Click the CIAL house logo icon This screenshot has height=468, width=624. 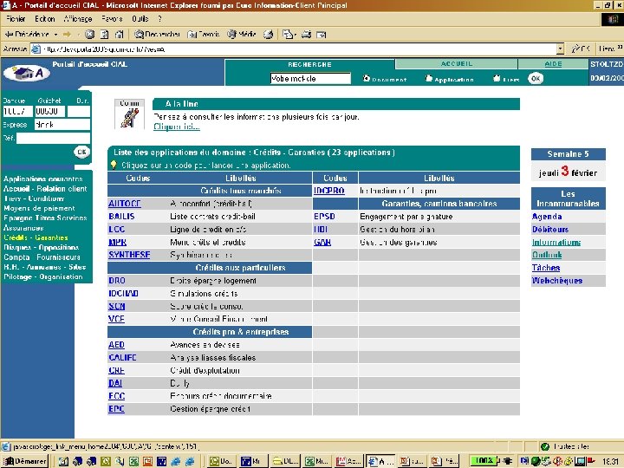tap(26, 73)
